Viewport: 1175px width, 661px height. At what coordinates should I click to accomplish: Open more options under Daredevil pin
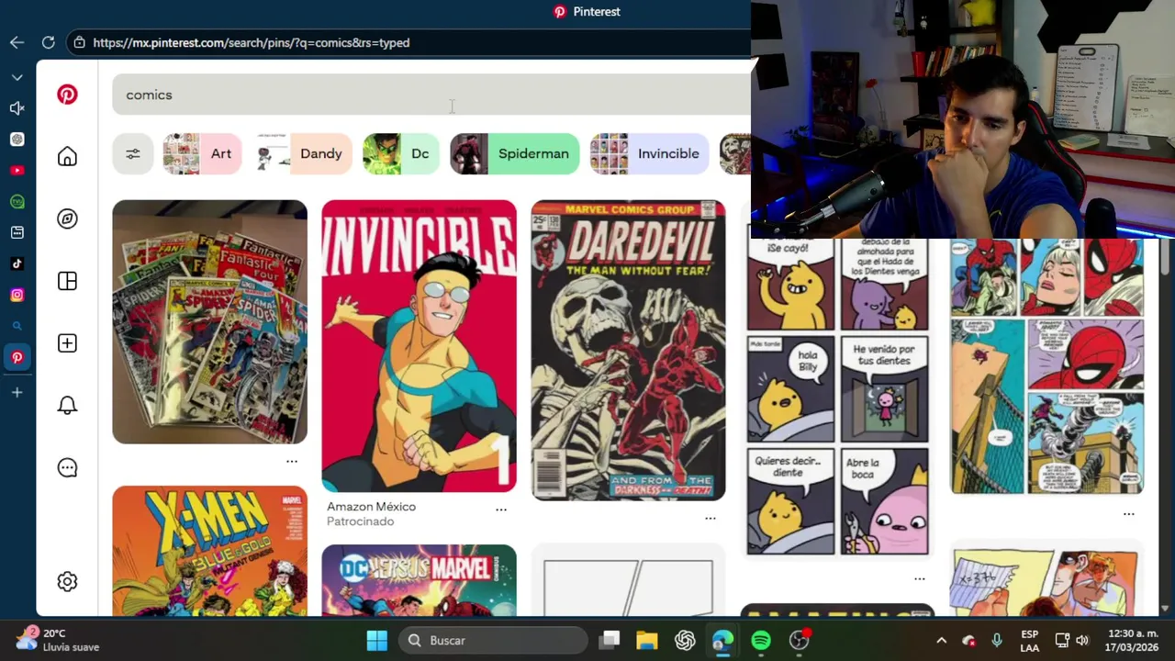[711, 518]
